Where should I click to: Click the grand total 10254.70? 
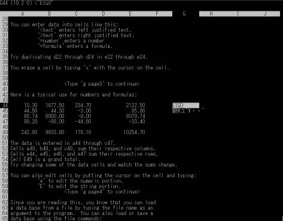(134, 132)
